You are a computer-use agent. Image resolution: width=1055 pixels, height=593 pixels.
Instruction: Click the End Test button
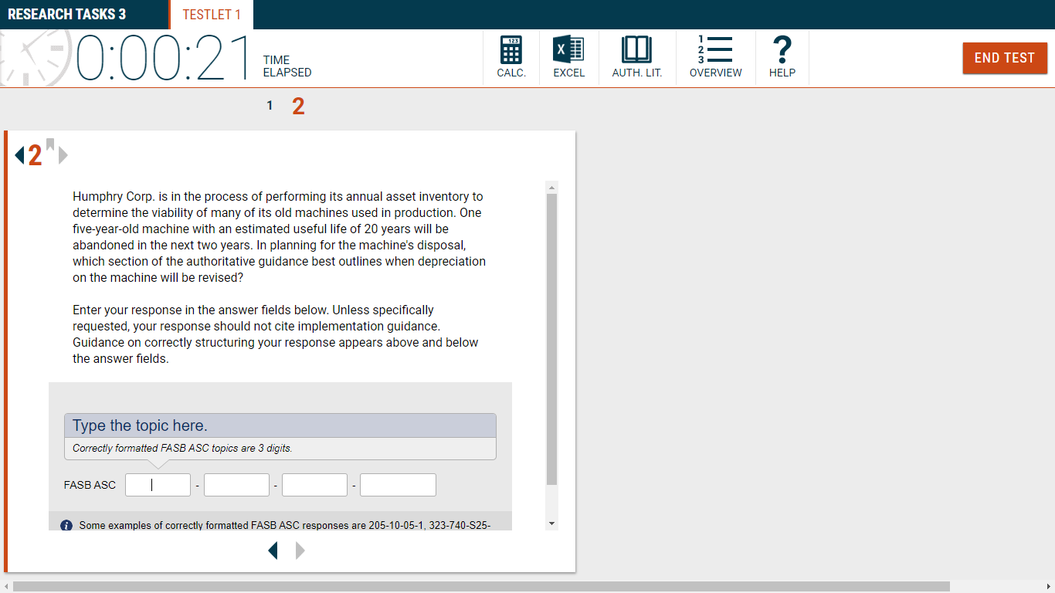pyautogui.click(x=1005, y=58)
